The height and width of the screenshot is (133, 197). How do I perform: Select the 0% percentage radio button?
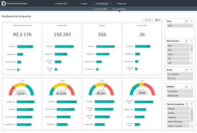[x=156, y=20]
